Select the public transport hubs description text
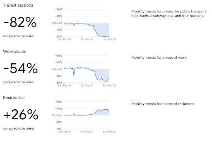212x149 pixels. point(169,14)
